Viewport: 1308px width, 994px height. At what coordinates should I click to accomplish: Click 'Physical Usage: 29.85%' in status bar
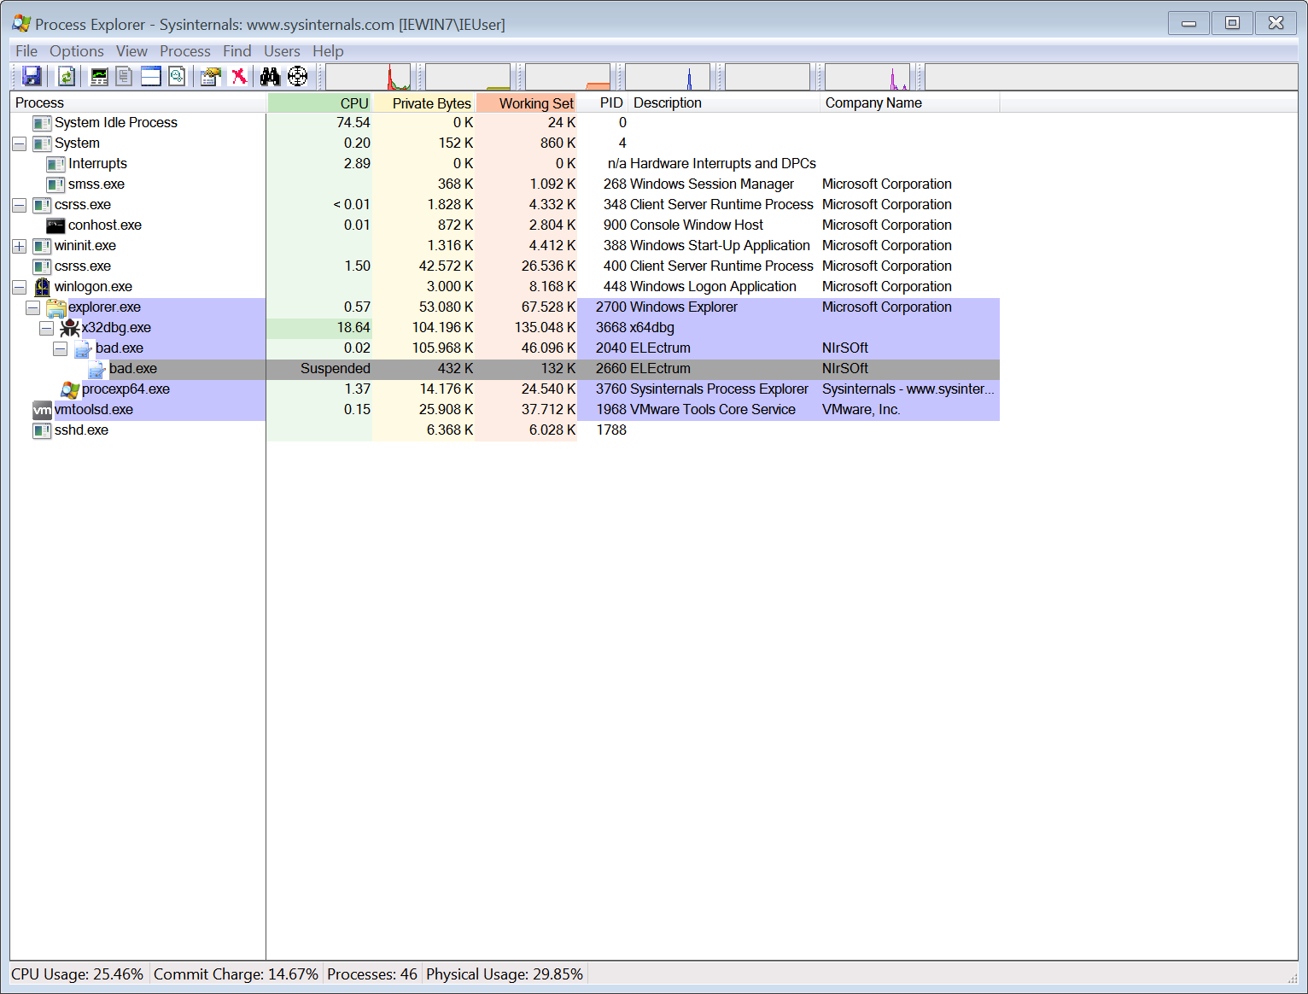point(505,974)
